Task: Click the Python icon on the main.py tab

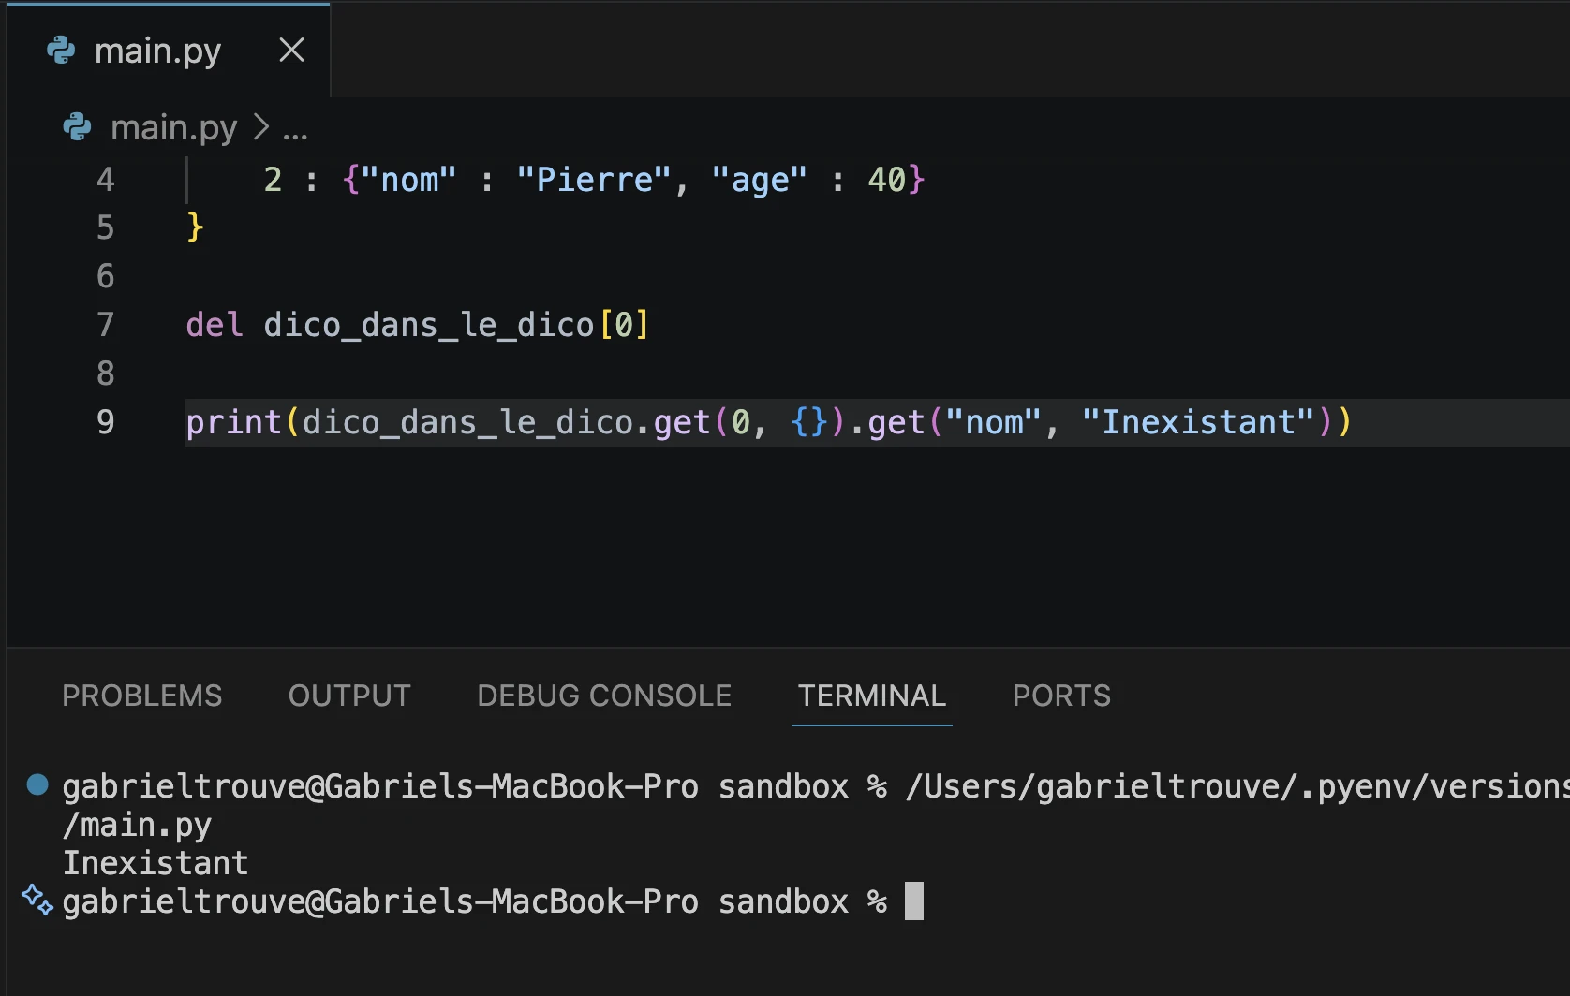Action: [61, 51]
